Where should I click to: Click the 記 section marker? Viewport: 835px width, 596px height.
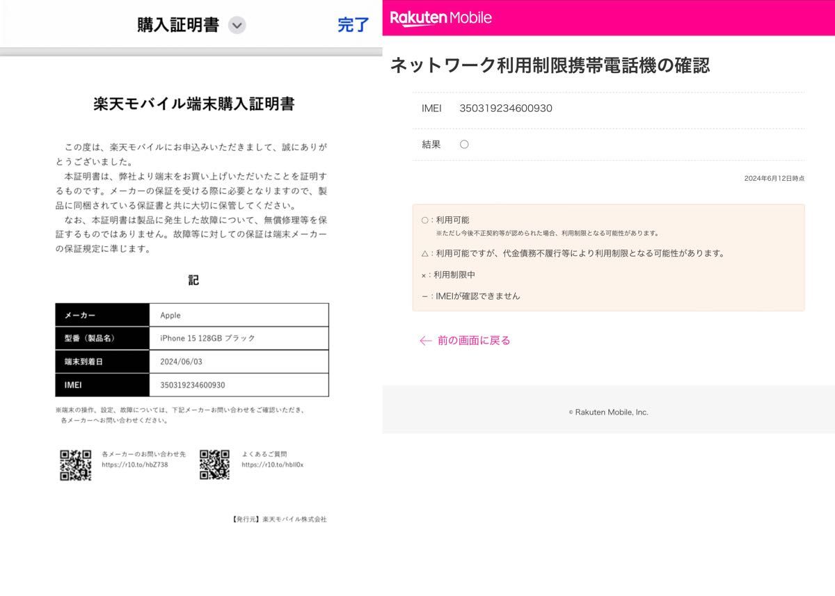pyautogui.click(x=193, y=280)
